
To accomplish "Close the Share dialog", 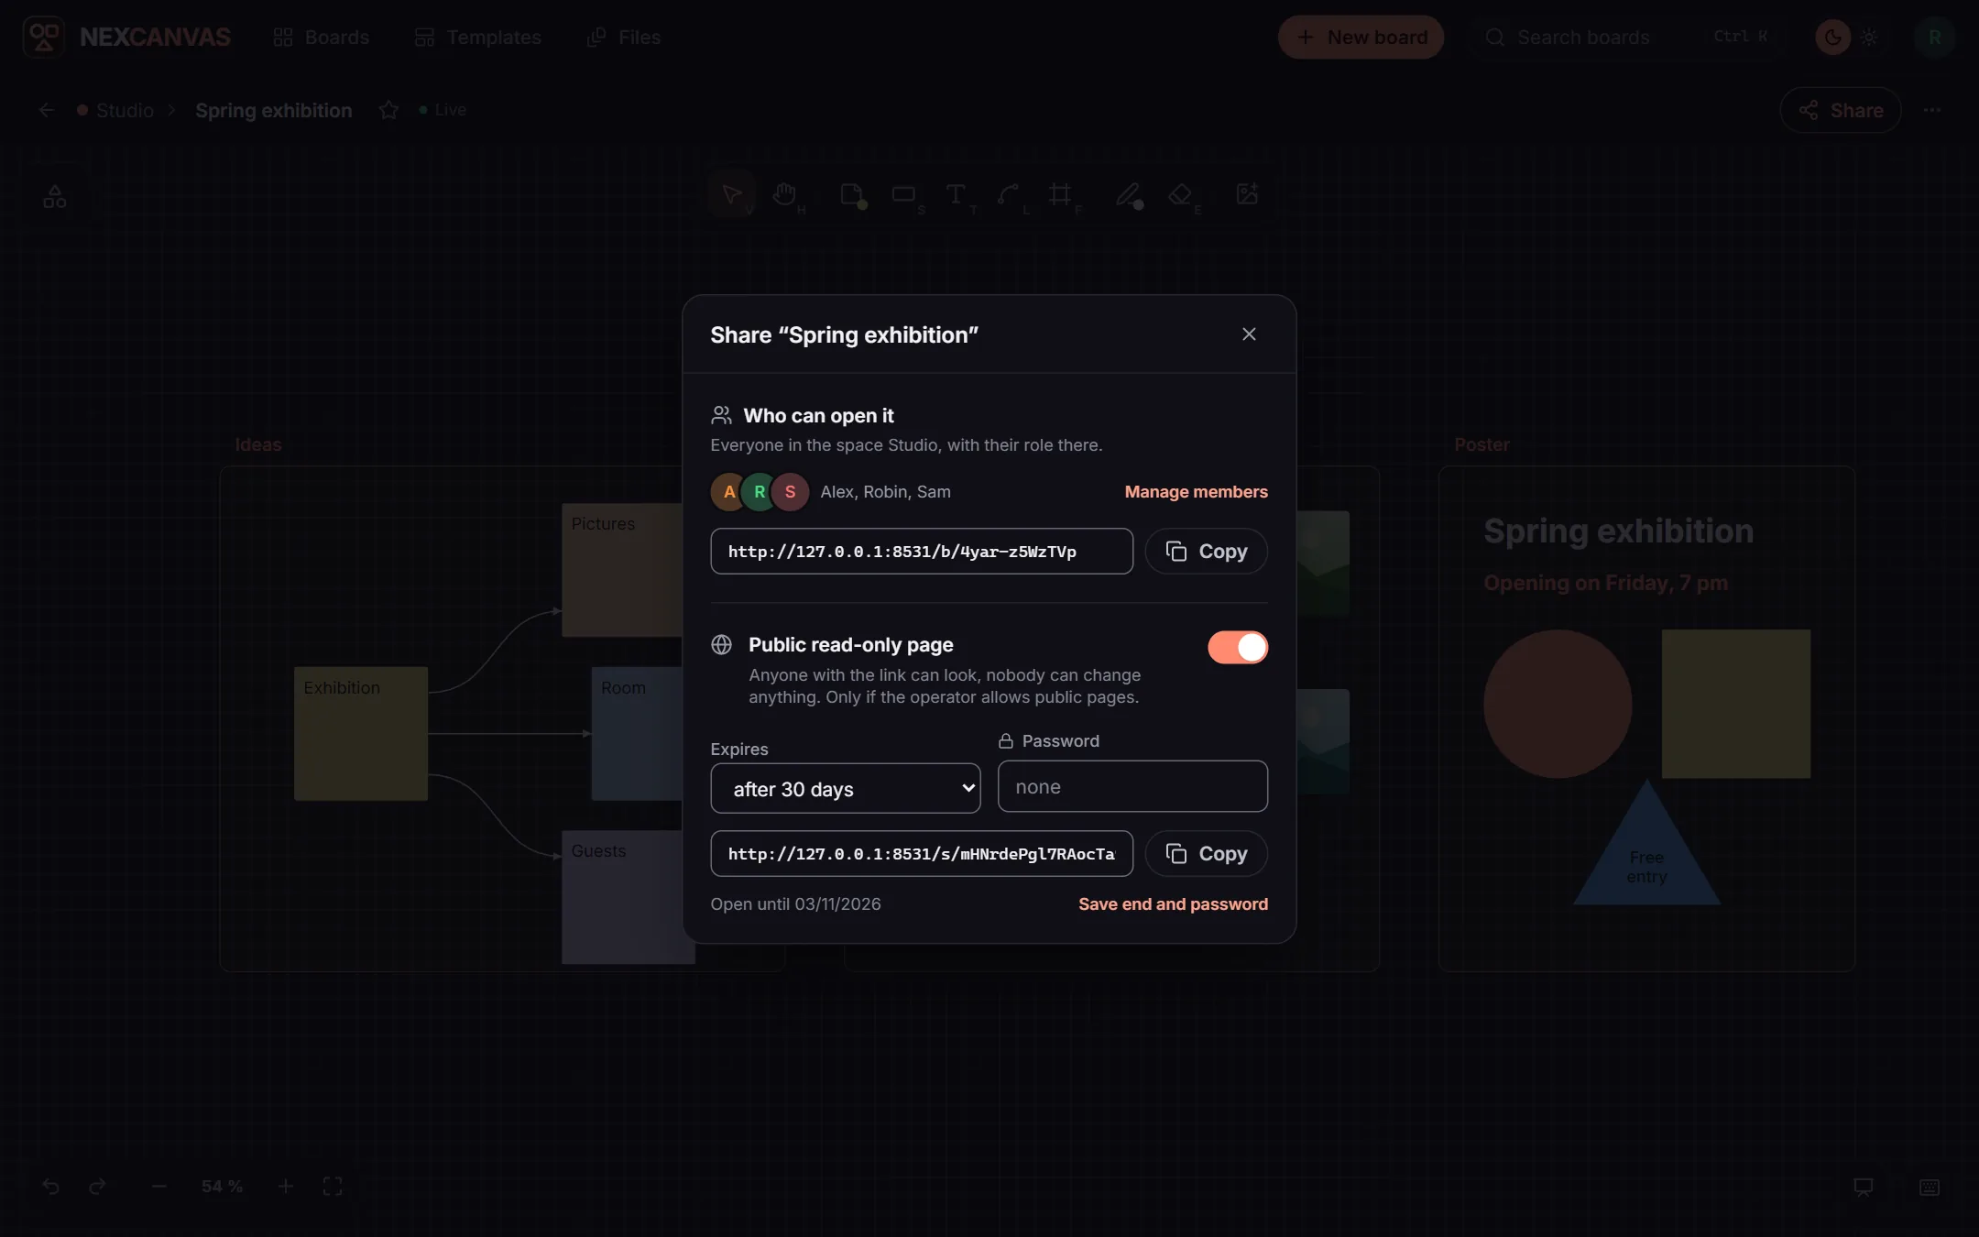I will point(1249,334).
